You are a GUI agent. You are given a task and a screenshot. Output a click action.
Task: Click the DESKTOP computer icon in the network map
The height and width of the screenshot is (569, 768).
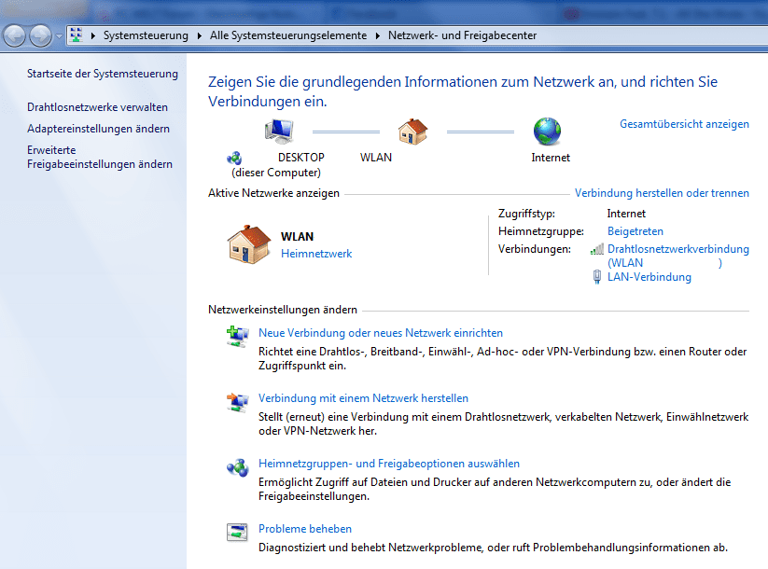[279, 131]
